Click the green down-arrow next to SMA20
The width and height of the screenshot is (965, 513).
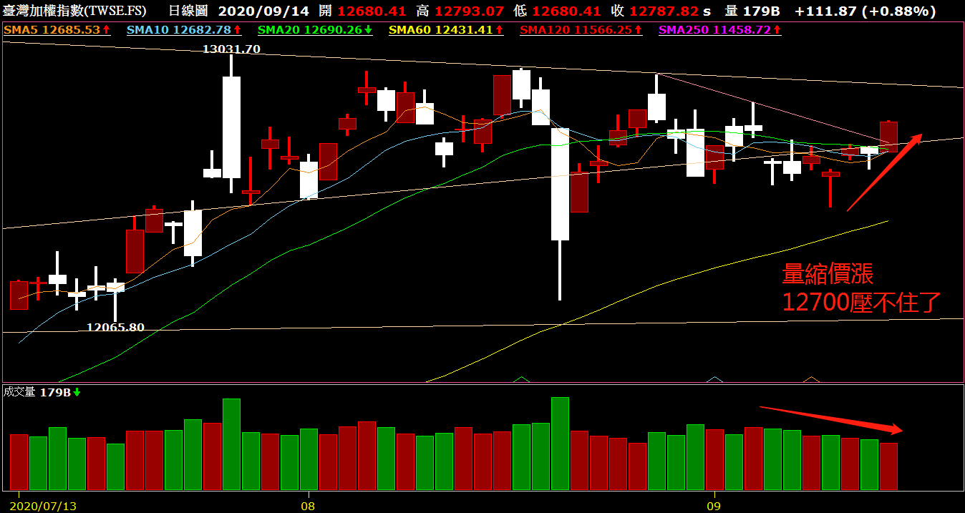coord(369,30)
